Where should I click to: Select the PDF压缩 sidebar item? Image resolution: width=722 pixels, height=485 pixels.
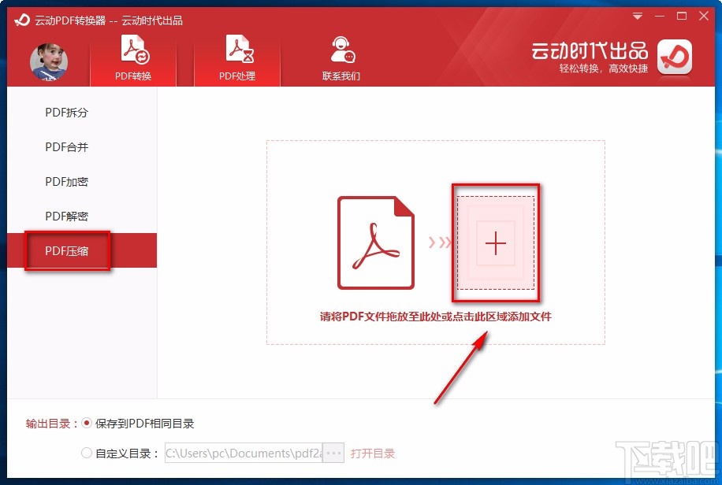coord(66,250)
